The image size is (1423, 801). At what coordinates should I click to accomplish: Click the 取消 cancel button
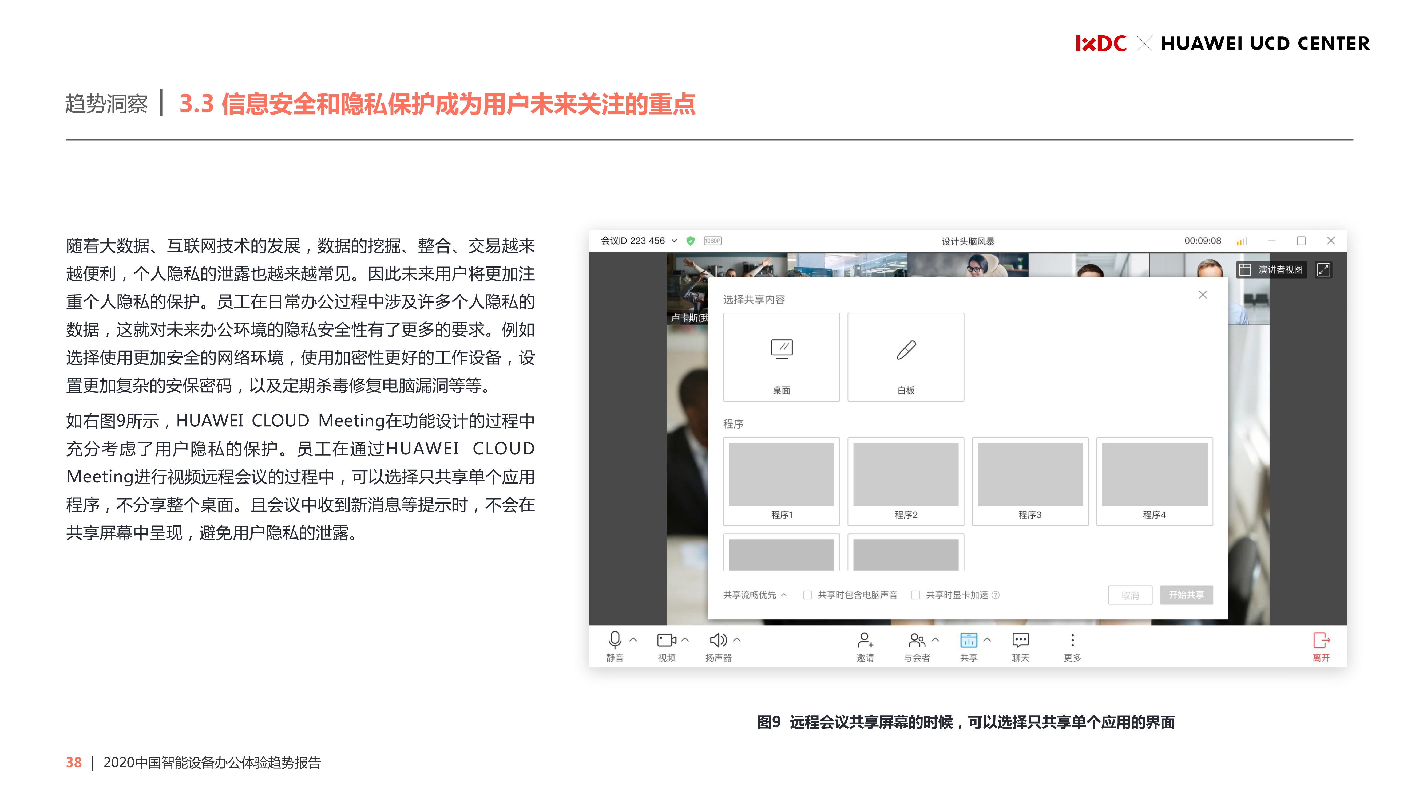coord(1130,595)
